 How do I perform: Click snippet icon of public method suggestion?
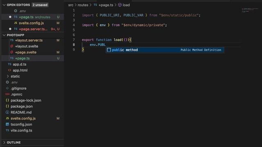point(109,50)
